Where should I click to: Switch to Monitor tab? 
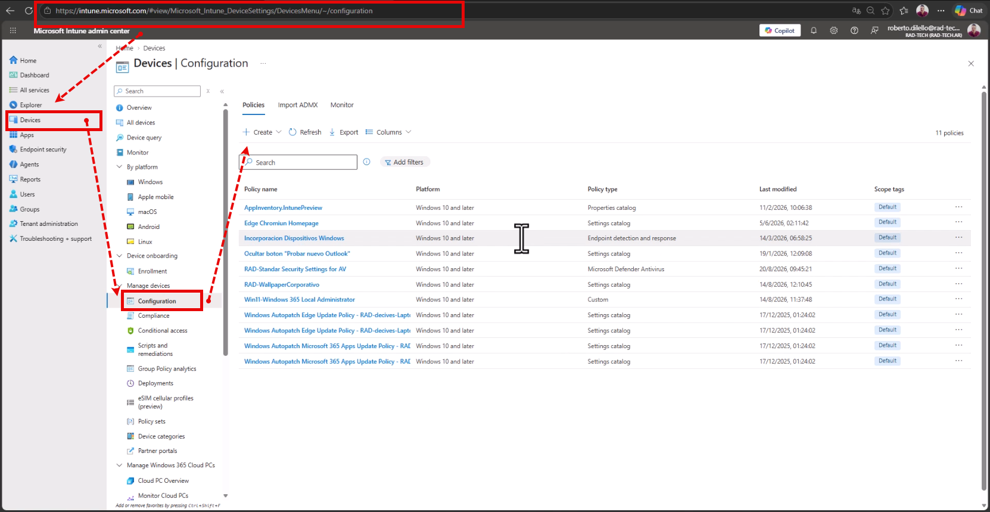pyautogui.click(x=342, y=105)
